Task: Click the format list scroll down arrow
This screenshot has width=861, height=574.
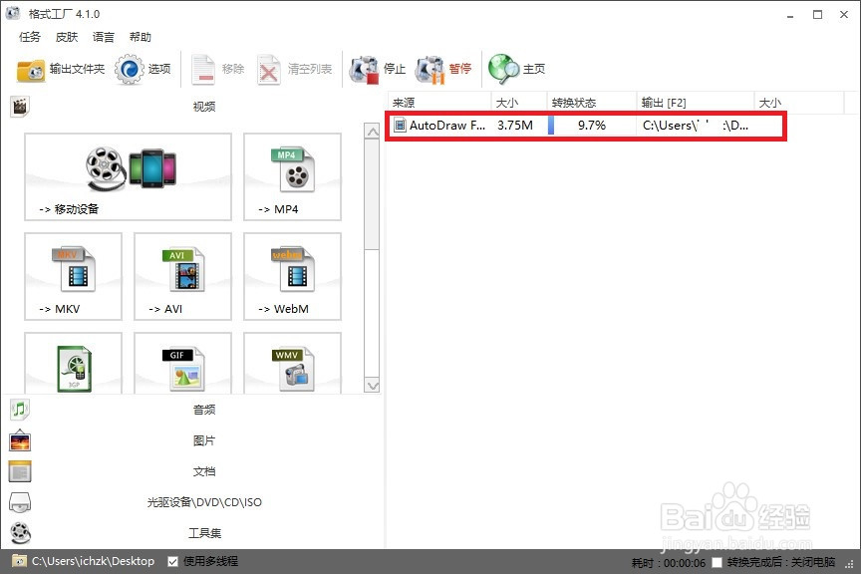Action: tap(373, 386)
